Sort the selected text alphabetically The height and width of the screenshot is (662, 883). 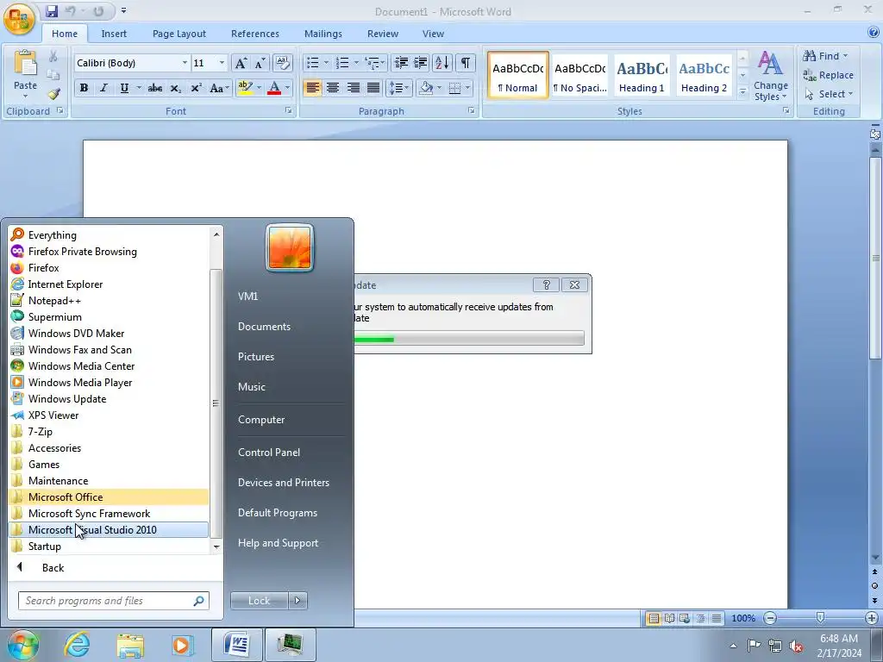tap(442, 63)
